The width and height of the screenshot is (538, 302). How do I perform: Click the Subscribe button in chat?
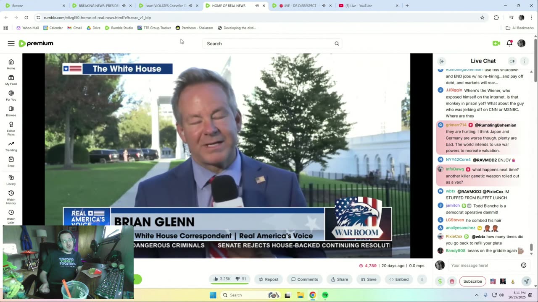472,281
